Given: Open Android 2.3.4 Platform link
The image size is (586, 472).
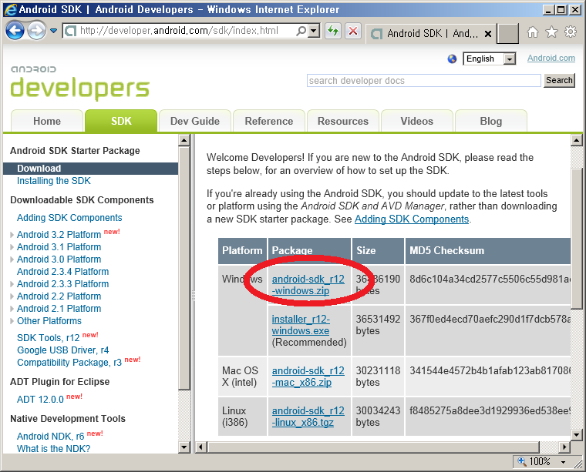Looking at the screenshot, I should tap(62, 272).
